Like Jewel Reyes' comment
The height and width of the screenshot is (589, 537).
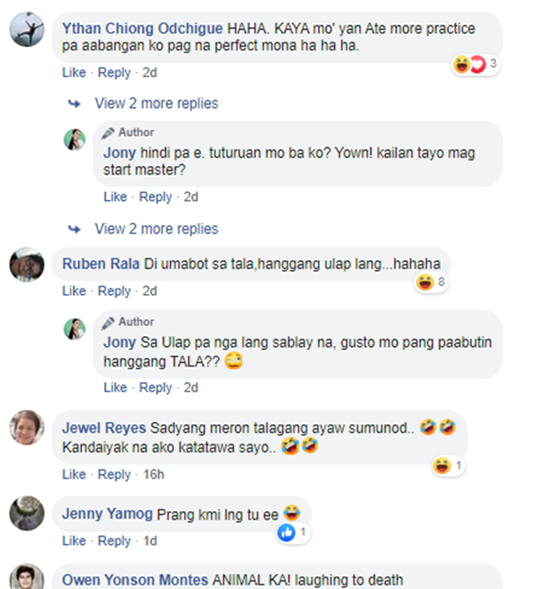[74, 474]
